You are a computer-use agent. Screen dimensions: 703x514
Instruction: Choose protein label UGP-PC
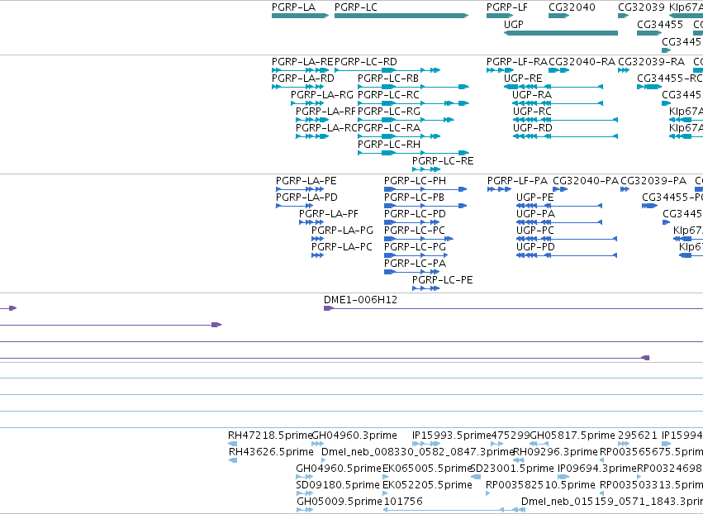(535, 231)
